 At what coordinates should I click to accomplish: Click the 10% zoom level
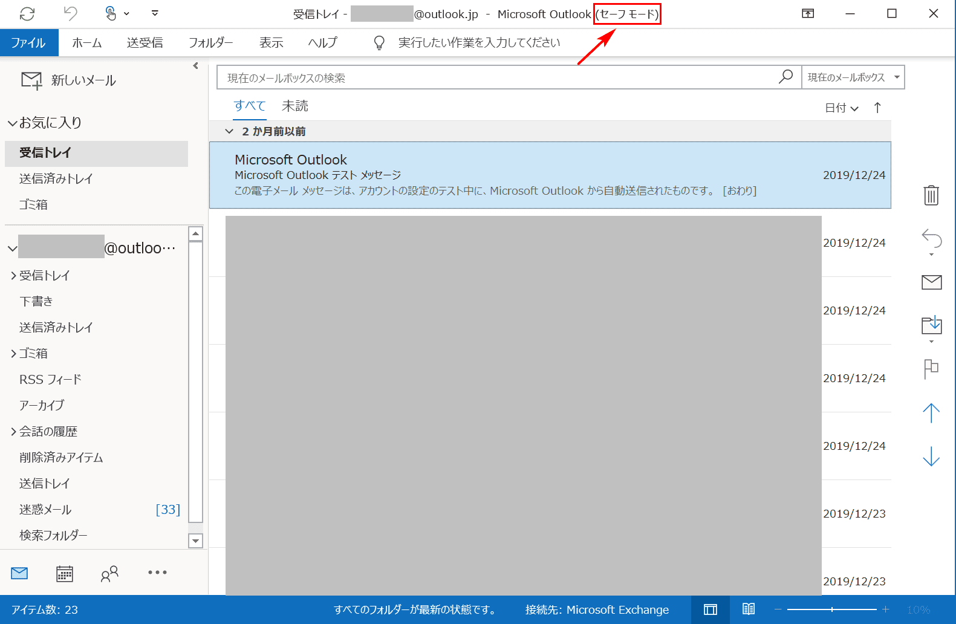pyautogui.click(x=919, y=609)
